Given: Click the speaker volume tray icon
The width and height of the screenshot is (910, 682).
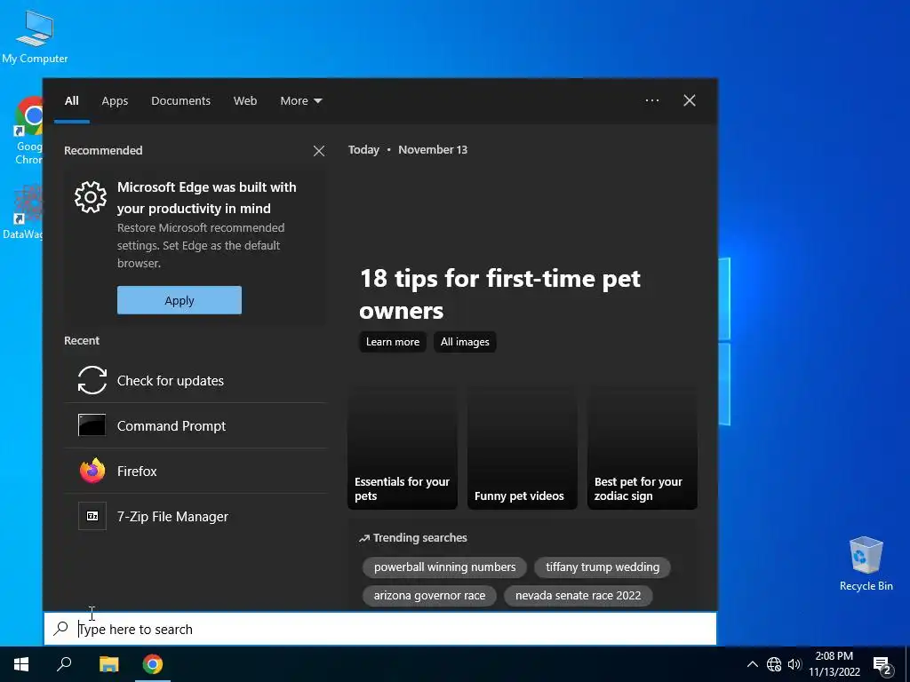Looking at the screenshot, I should point(794,664).
